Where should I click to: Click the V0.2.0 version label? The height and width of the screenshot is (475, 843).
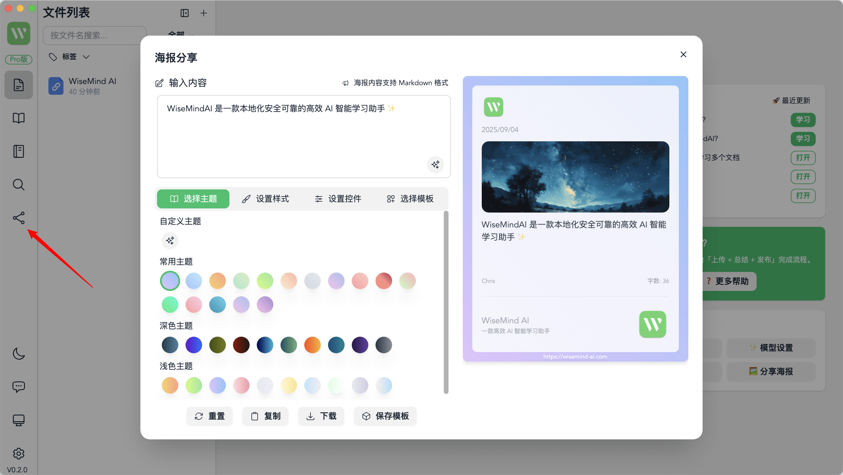pos(17,469)
